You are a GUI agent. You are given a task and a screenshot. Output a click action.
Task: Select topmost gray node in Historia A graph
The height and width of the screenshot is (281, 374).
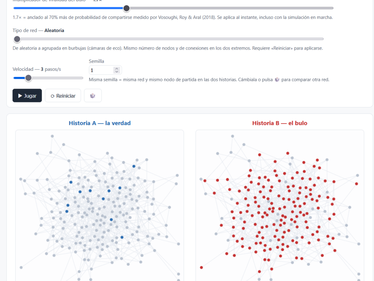52,136
